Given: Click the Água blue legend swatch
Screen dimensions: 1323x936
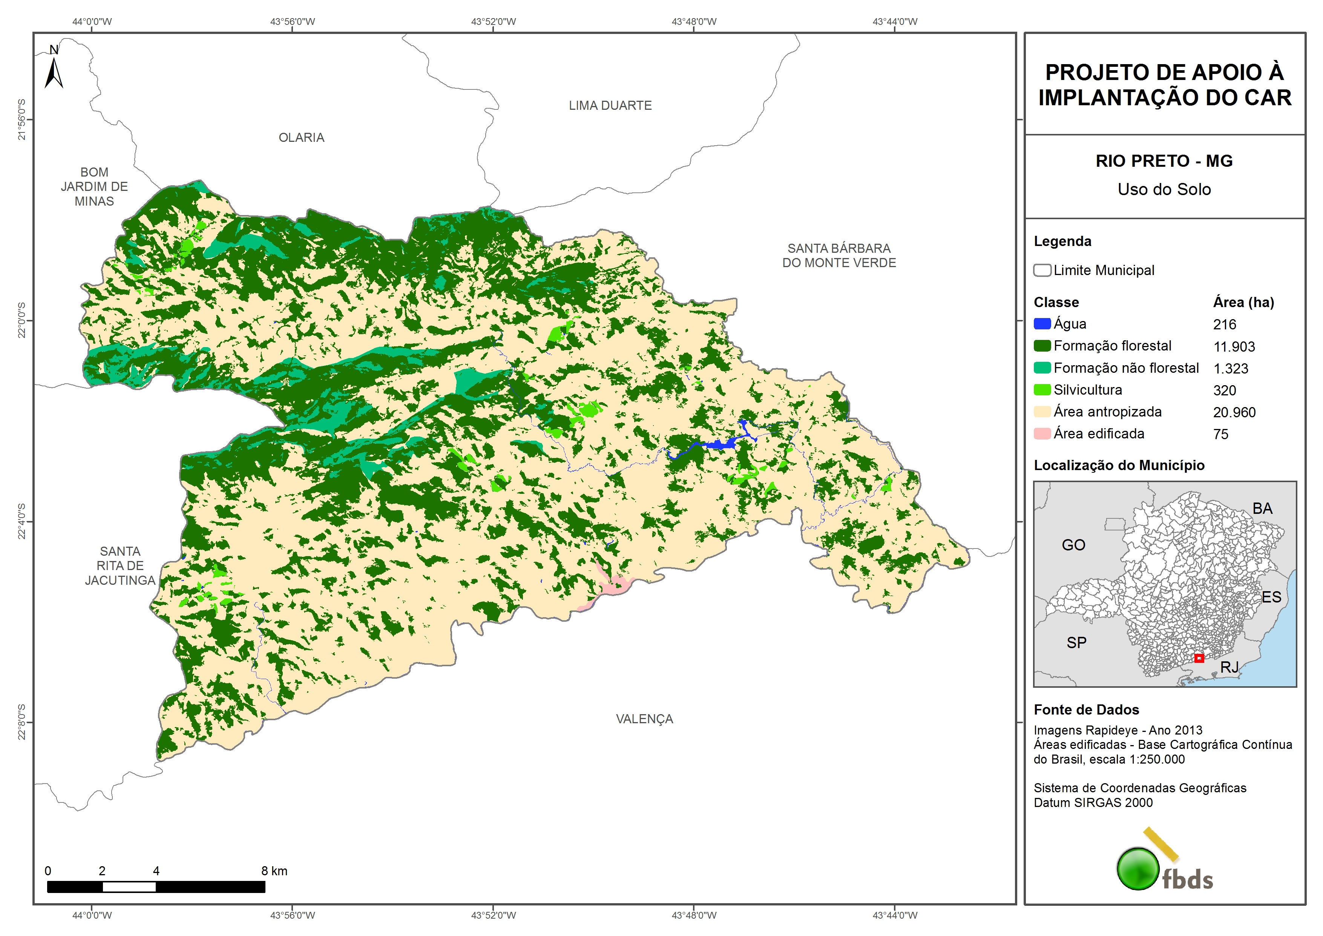Looking at the screenshot, I should pyautogui.click(x=1042, y=324).
